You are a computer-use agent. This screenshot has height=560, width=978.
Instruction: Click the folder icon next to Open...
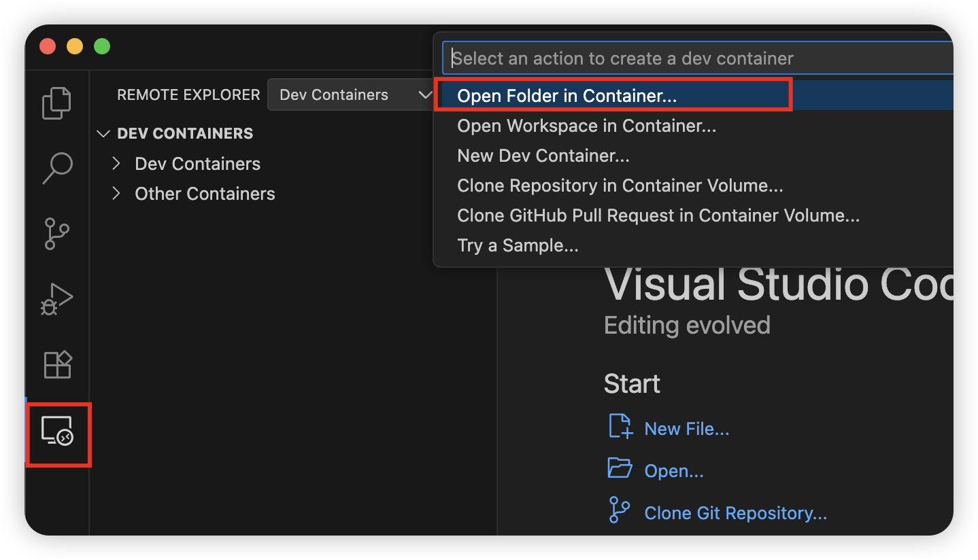coord(620,468)
